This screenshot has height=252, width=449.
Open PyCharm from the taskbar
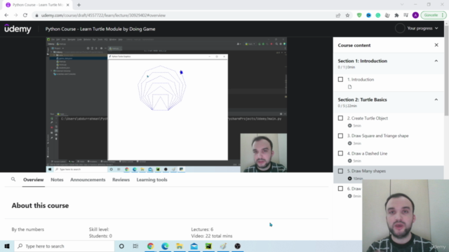tap(208, 246)
